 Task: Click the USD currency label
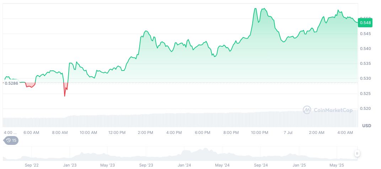coord(366,126)
